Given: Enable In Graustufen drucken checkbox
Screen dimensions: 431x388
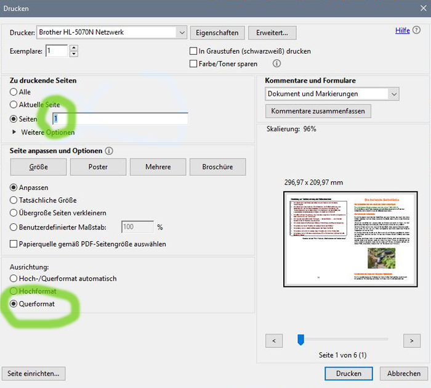Looking at the screenshot, I should (x=193, y=51).
